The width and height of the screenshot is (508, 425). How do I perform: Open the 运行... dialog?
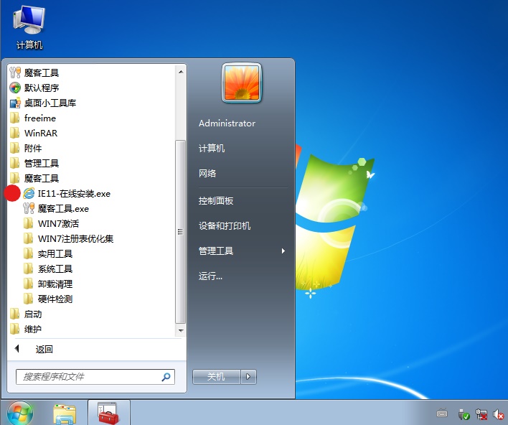coord(210,276)
